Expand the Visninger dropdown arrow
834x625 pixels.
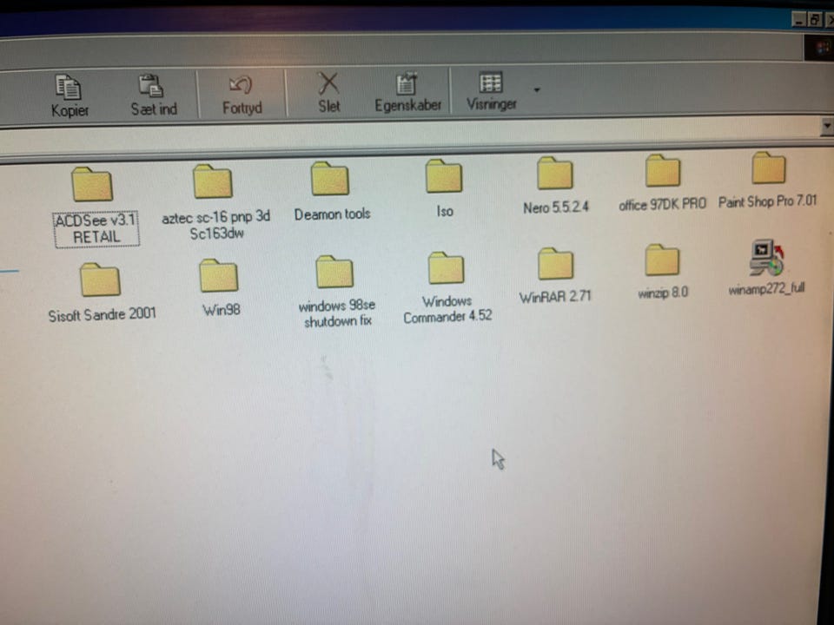pyautogui.click(x=537, y=89)
